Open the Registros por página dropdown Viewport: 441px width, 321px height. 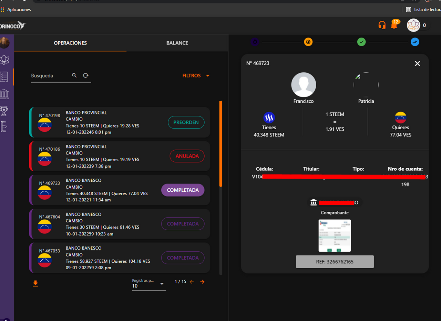coord(149,283)
